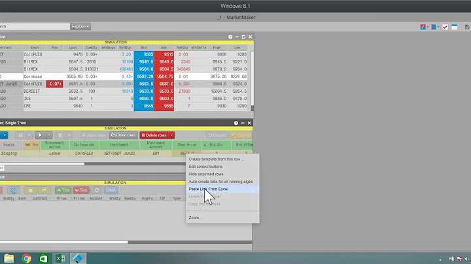
Task: Choose Create template from this row
Action: 222,159
